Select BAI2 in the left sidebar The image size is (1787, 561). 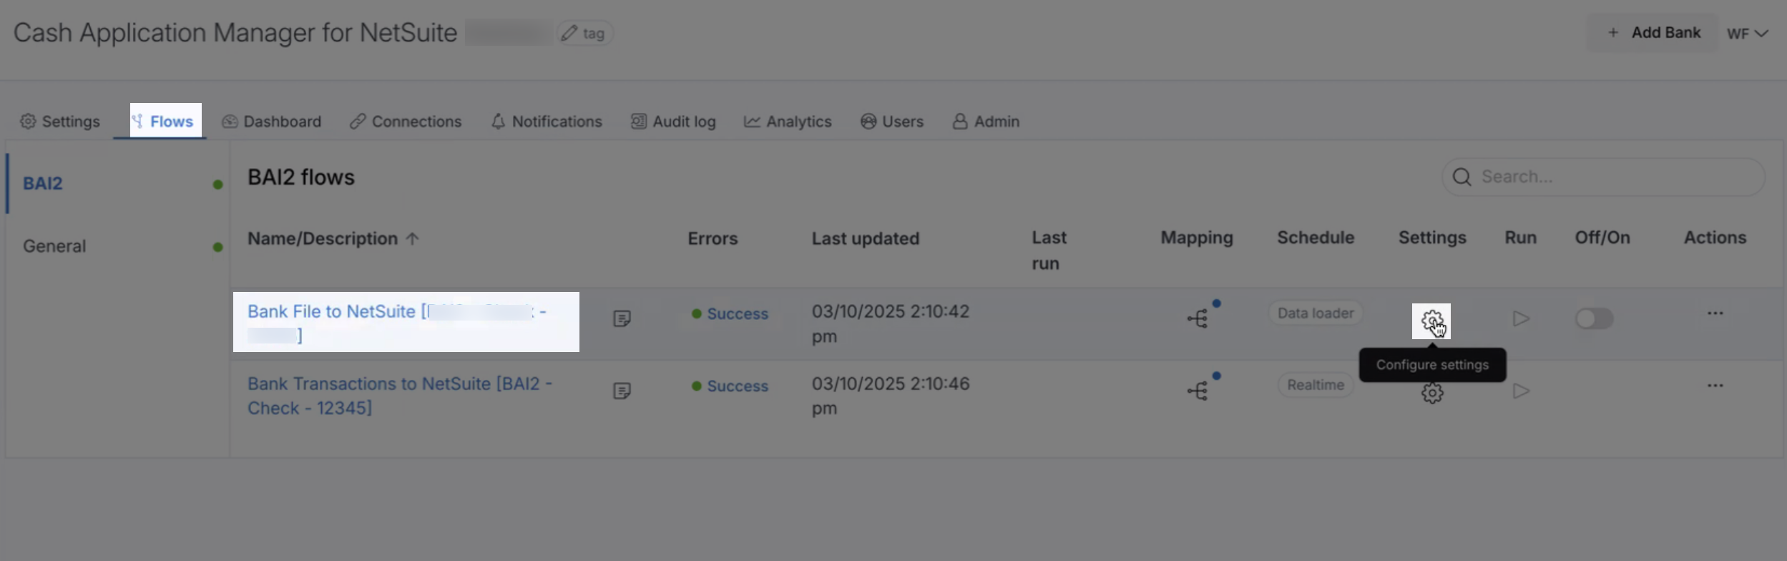coord(43,184)
